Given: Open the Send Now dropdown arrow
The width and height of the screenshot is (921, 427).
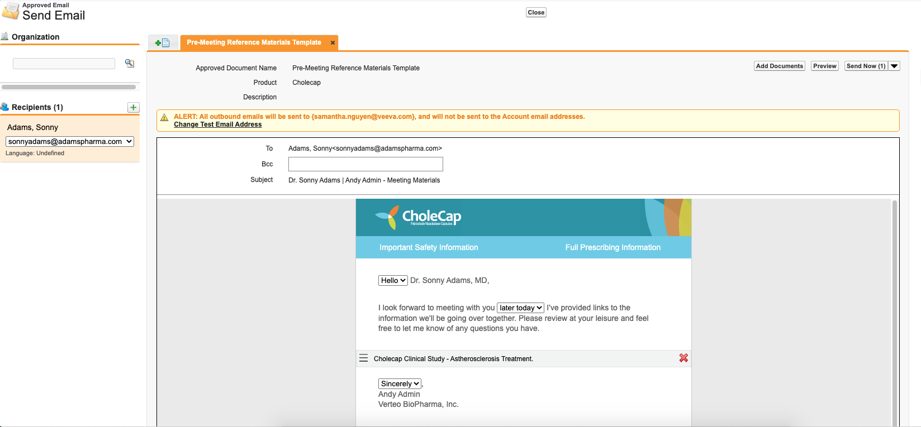Looking at the screenshot, I should point(894,66).
